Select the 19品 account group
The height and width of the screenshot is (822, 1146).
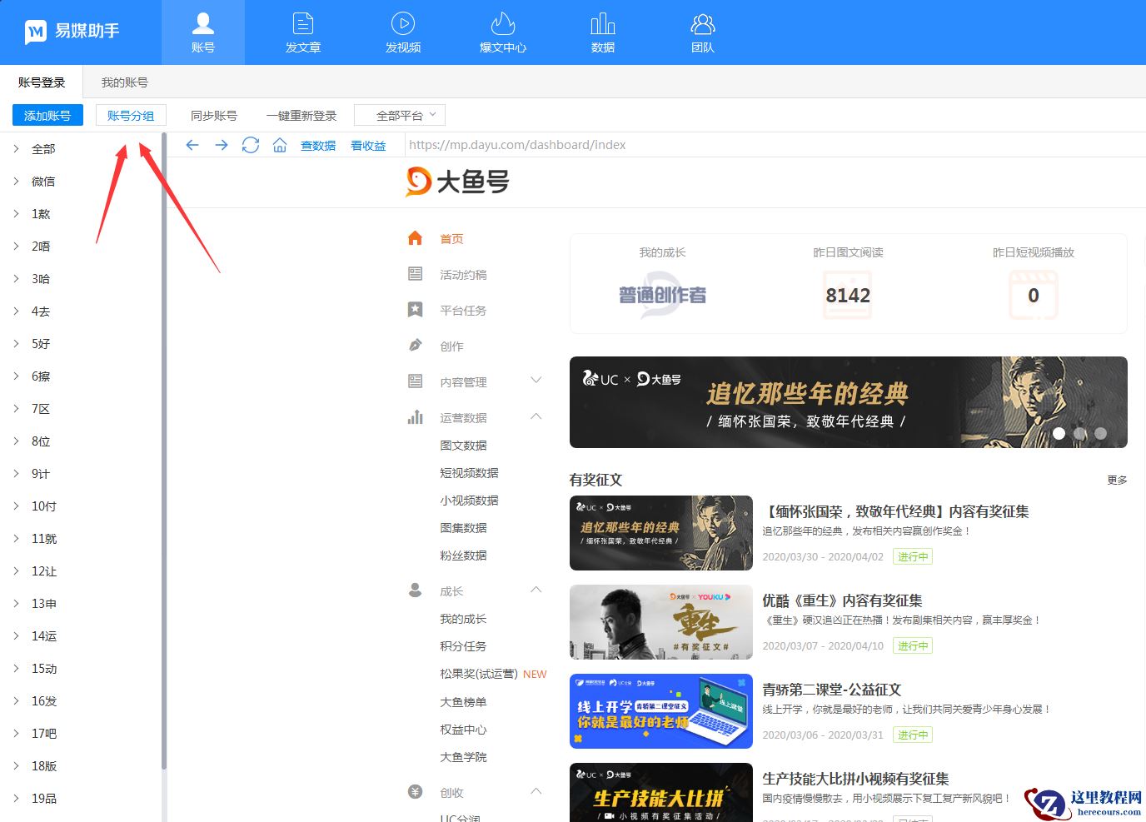(x=44, y=799)
